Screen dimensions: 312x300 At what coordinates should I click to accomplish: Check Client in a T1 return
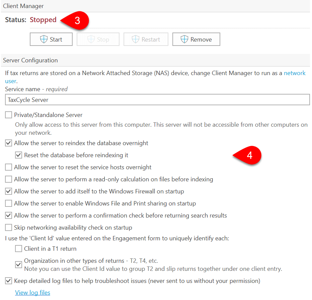[18, 249]
